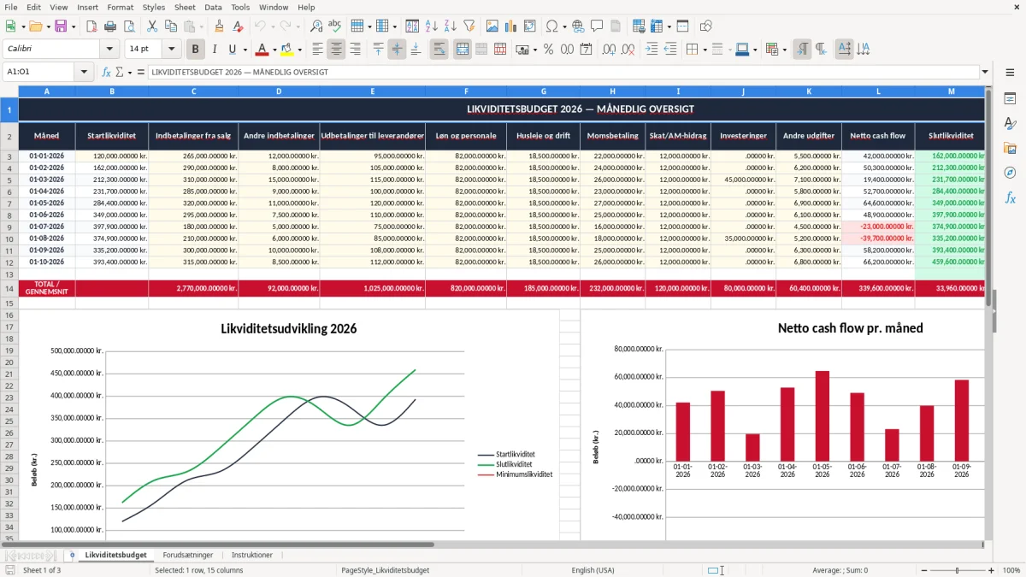1026x577 pixels.
Task: Toggle Underline formatting
Action: pos(232,50)
